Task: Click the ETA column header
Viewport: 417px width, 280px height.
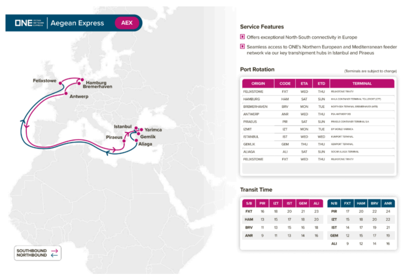Action: coord(304,84)
